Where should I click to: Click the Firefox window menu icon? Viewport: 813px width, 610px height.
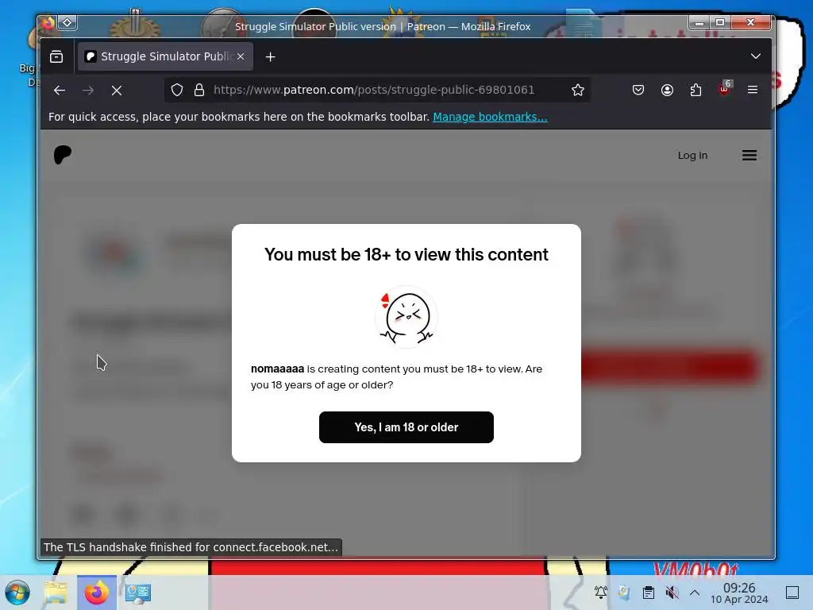48,23
